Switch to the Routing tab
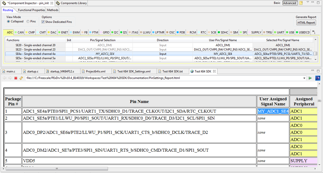Image resolution: width=323 pixels, height=173 pixels. [x=8, y=10]
